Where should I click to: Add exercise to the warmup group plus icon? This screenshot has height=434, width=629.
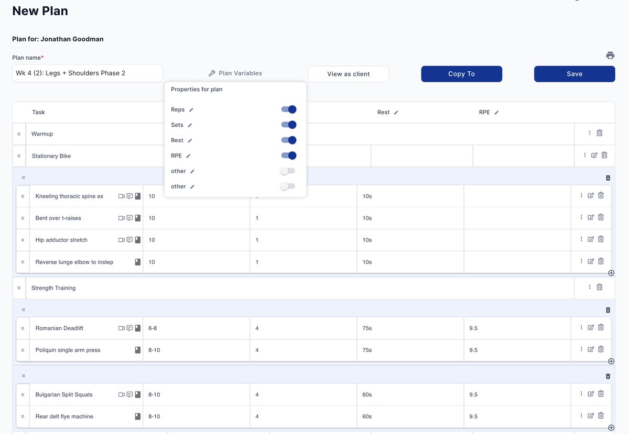click(x=611, y=273)
